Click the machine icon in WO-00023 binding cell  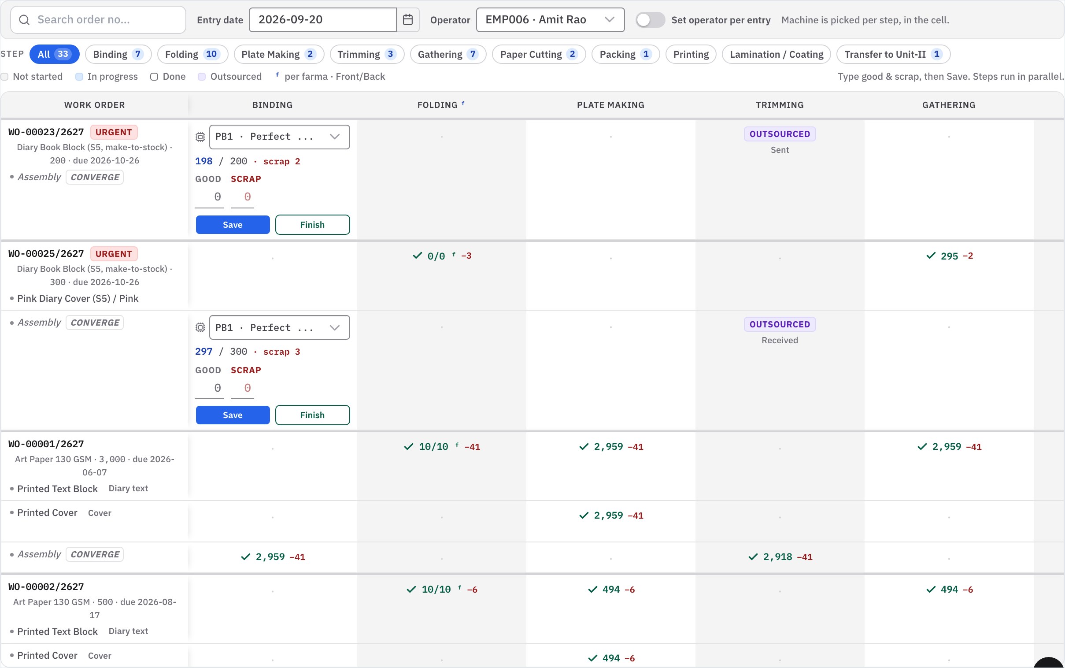[x=200, y=137]
